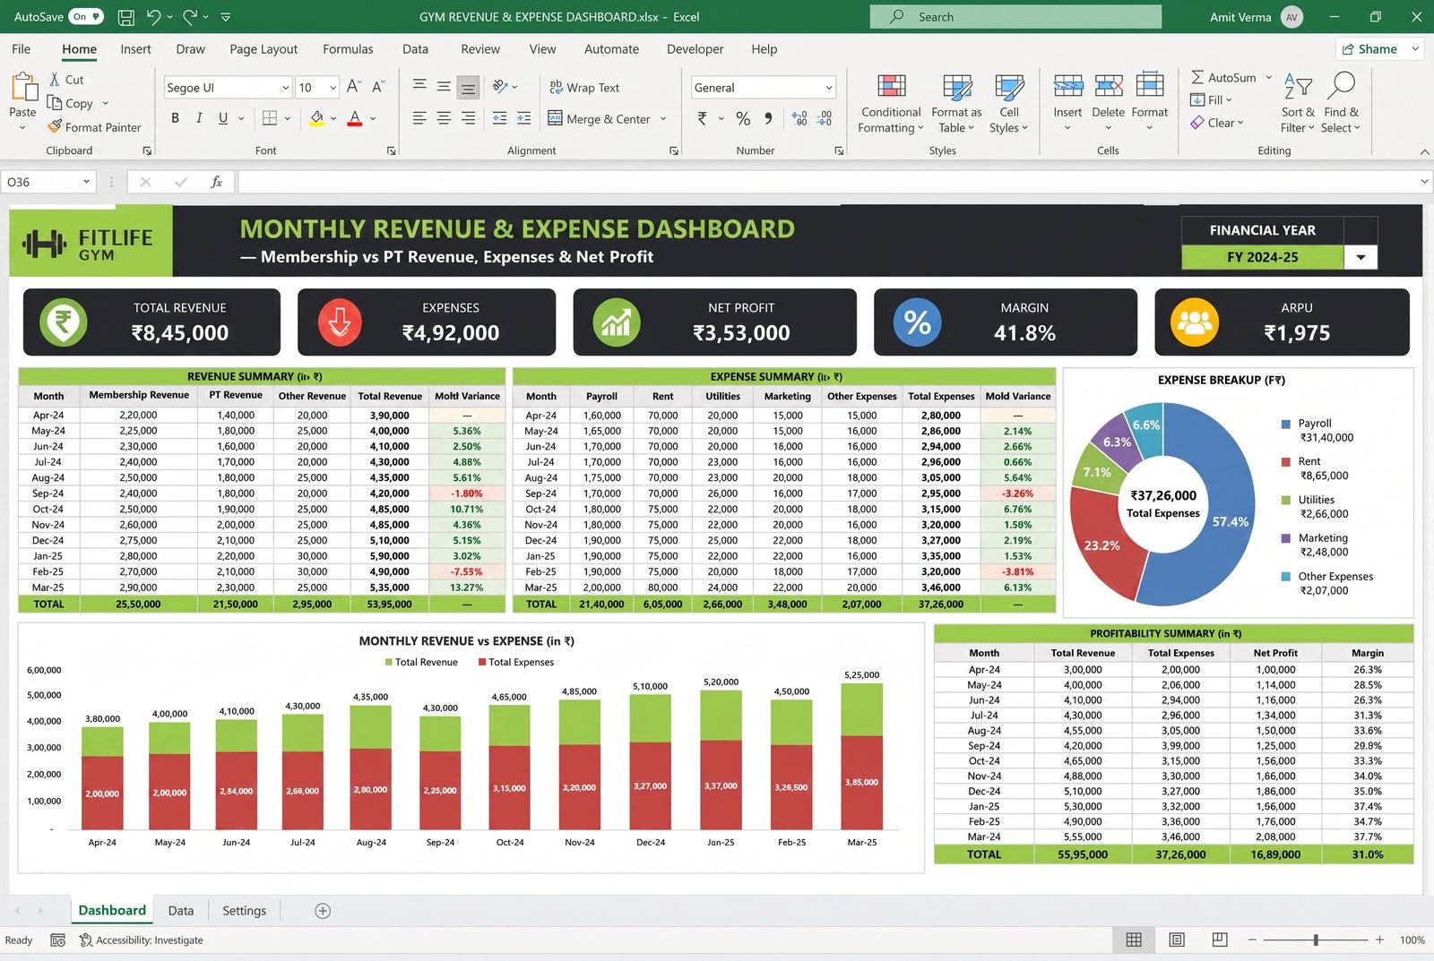Viewport: 1434px width, 961px height.
Task: Click the zoom in plus button
Action: [x=1379, y=940]
